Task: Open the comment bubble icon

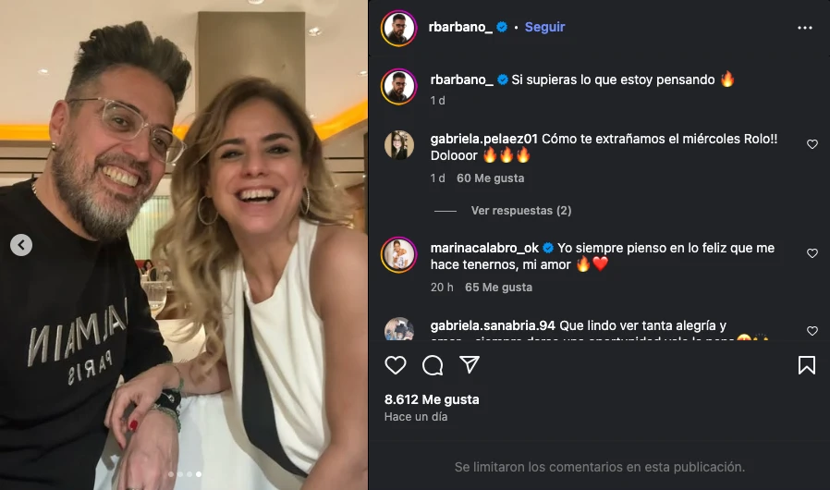Action: point(433,365)
